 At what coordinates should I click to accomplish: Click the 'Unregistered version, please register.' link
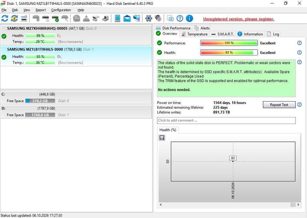[239, 19]
